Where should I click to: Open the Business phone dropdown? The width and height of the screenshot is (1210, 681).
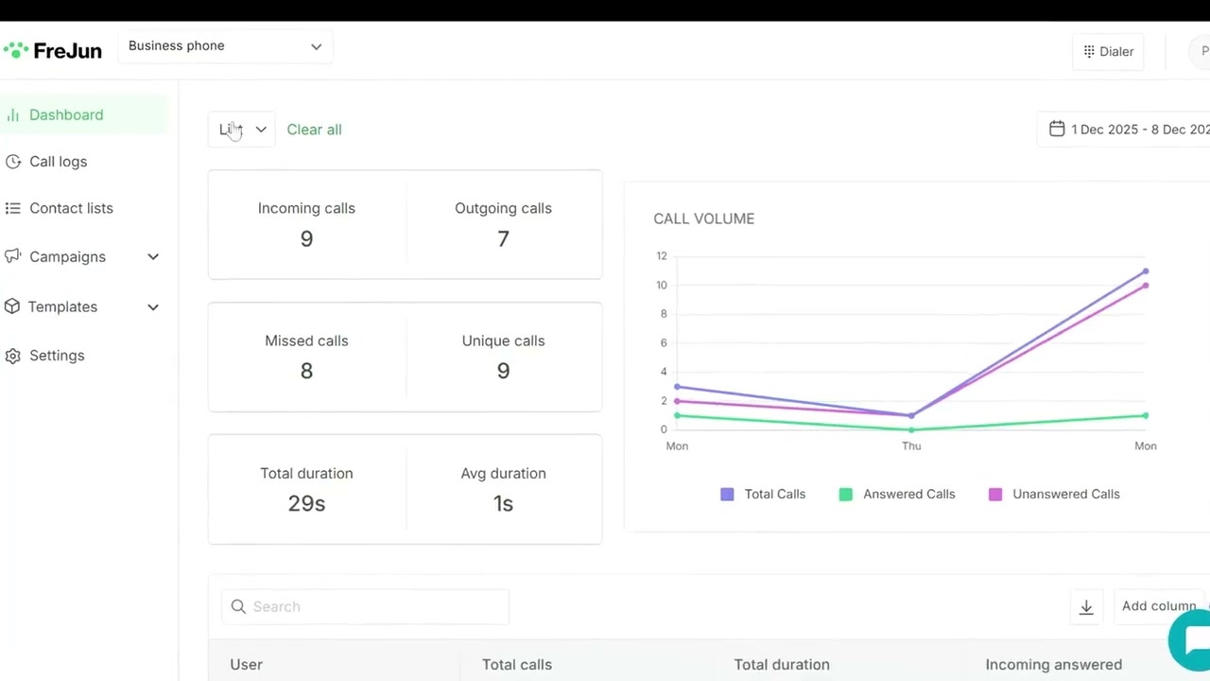coord(225,46)
